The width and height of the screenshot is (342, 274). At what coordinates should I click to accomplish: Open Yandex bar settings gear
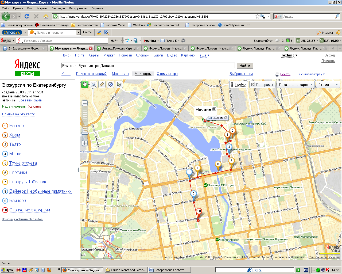click(183, 41)
